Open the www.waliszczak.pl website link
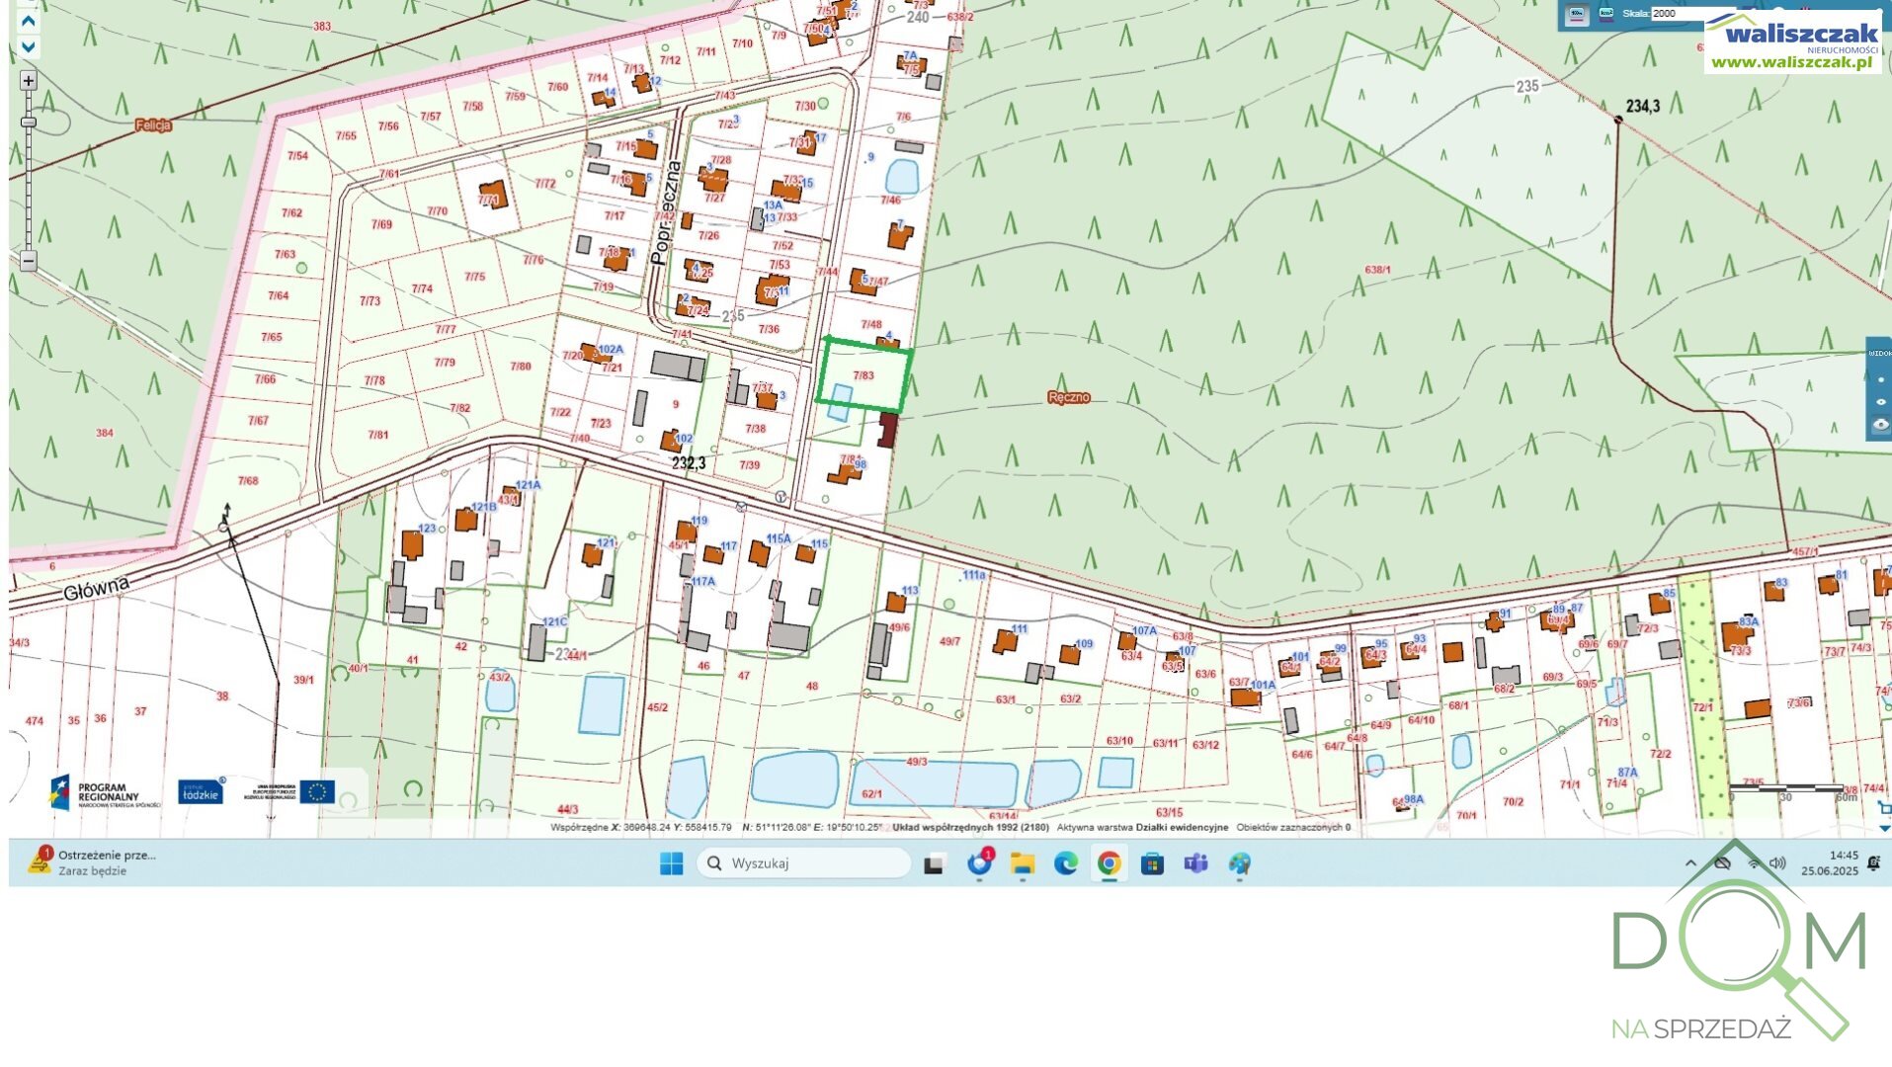Viewport: 1892px width, 1067px height. [1791, 62]
